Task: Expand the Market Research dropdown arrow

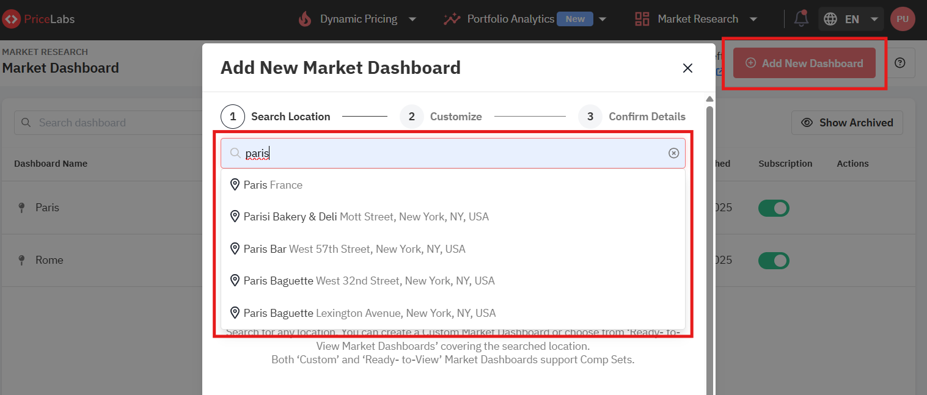Action: point(753,19)
